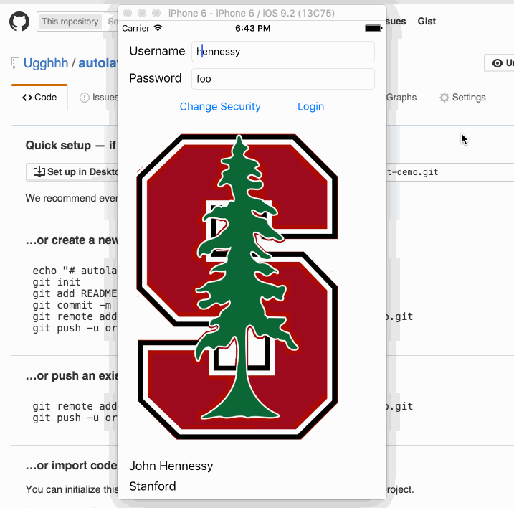
Task: Open the Graphs tab on GitHub
Action: [401, 98]
